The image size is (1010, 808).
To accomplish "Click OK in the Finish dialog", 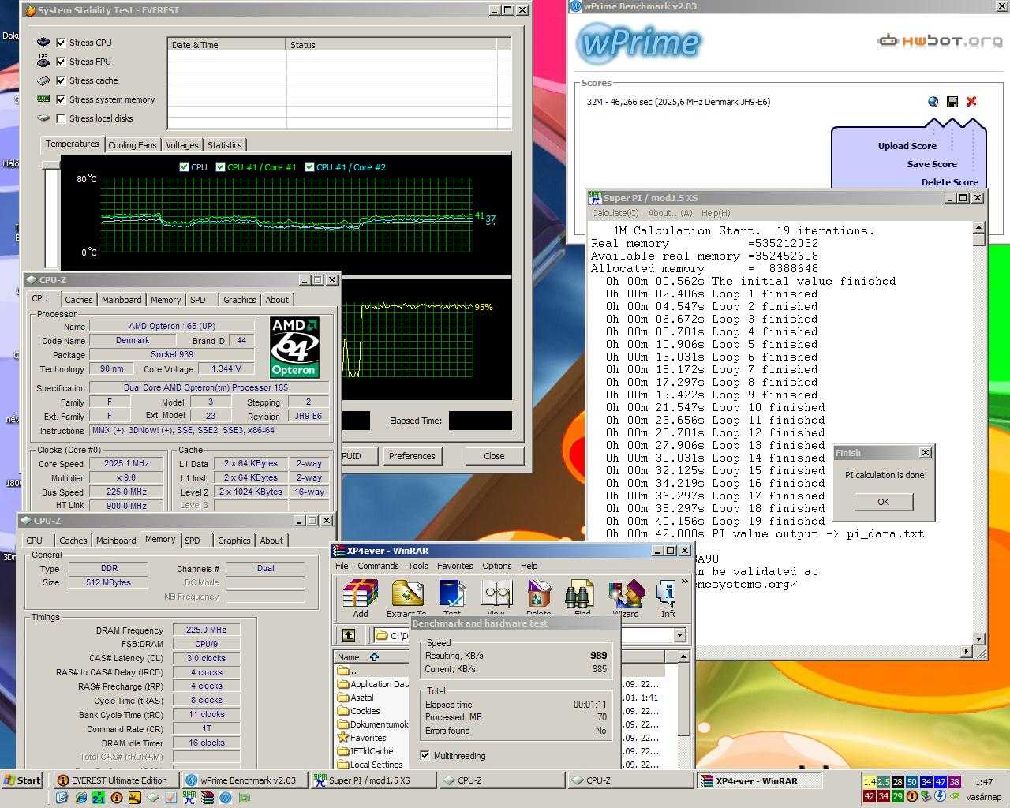I will coord(883,502).
